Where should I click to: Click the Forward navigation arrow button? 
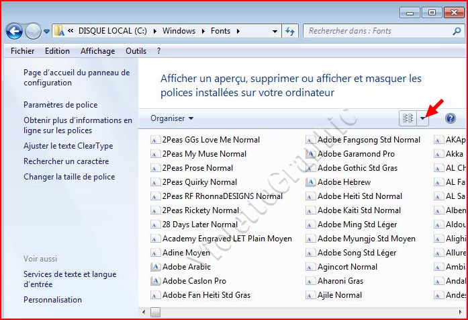click(33, 31)
